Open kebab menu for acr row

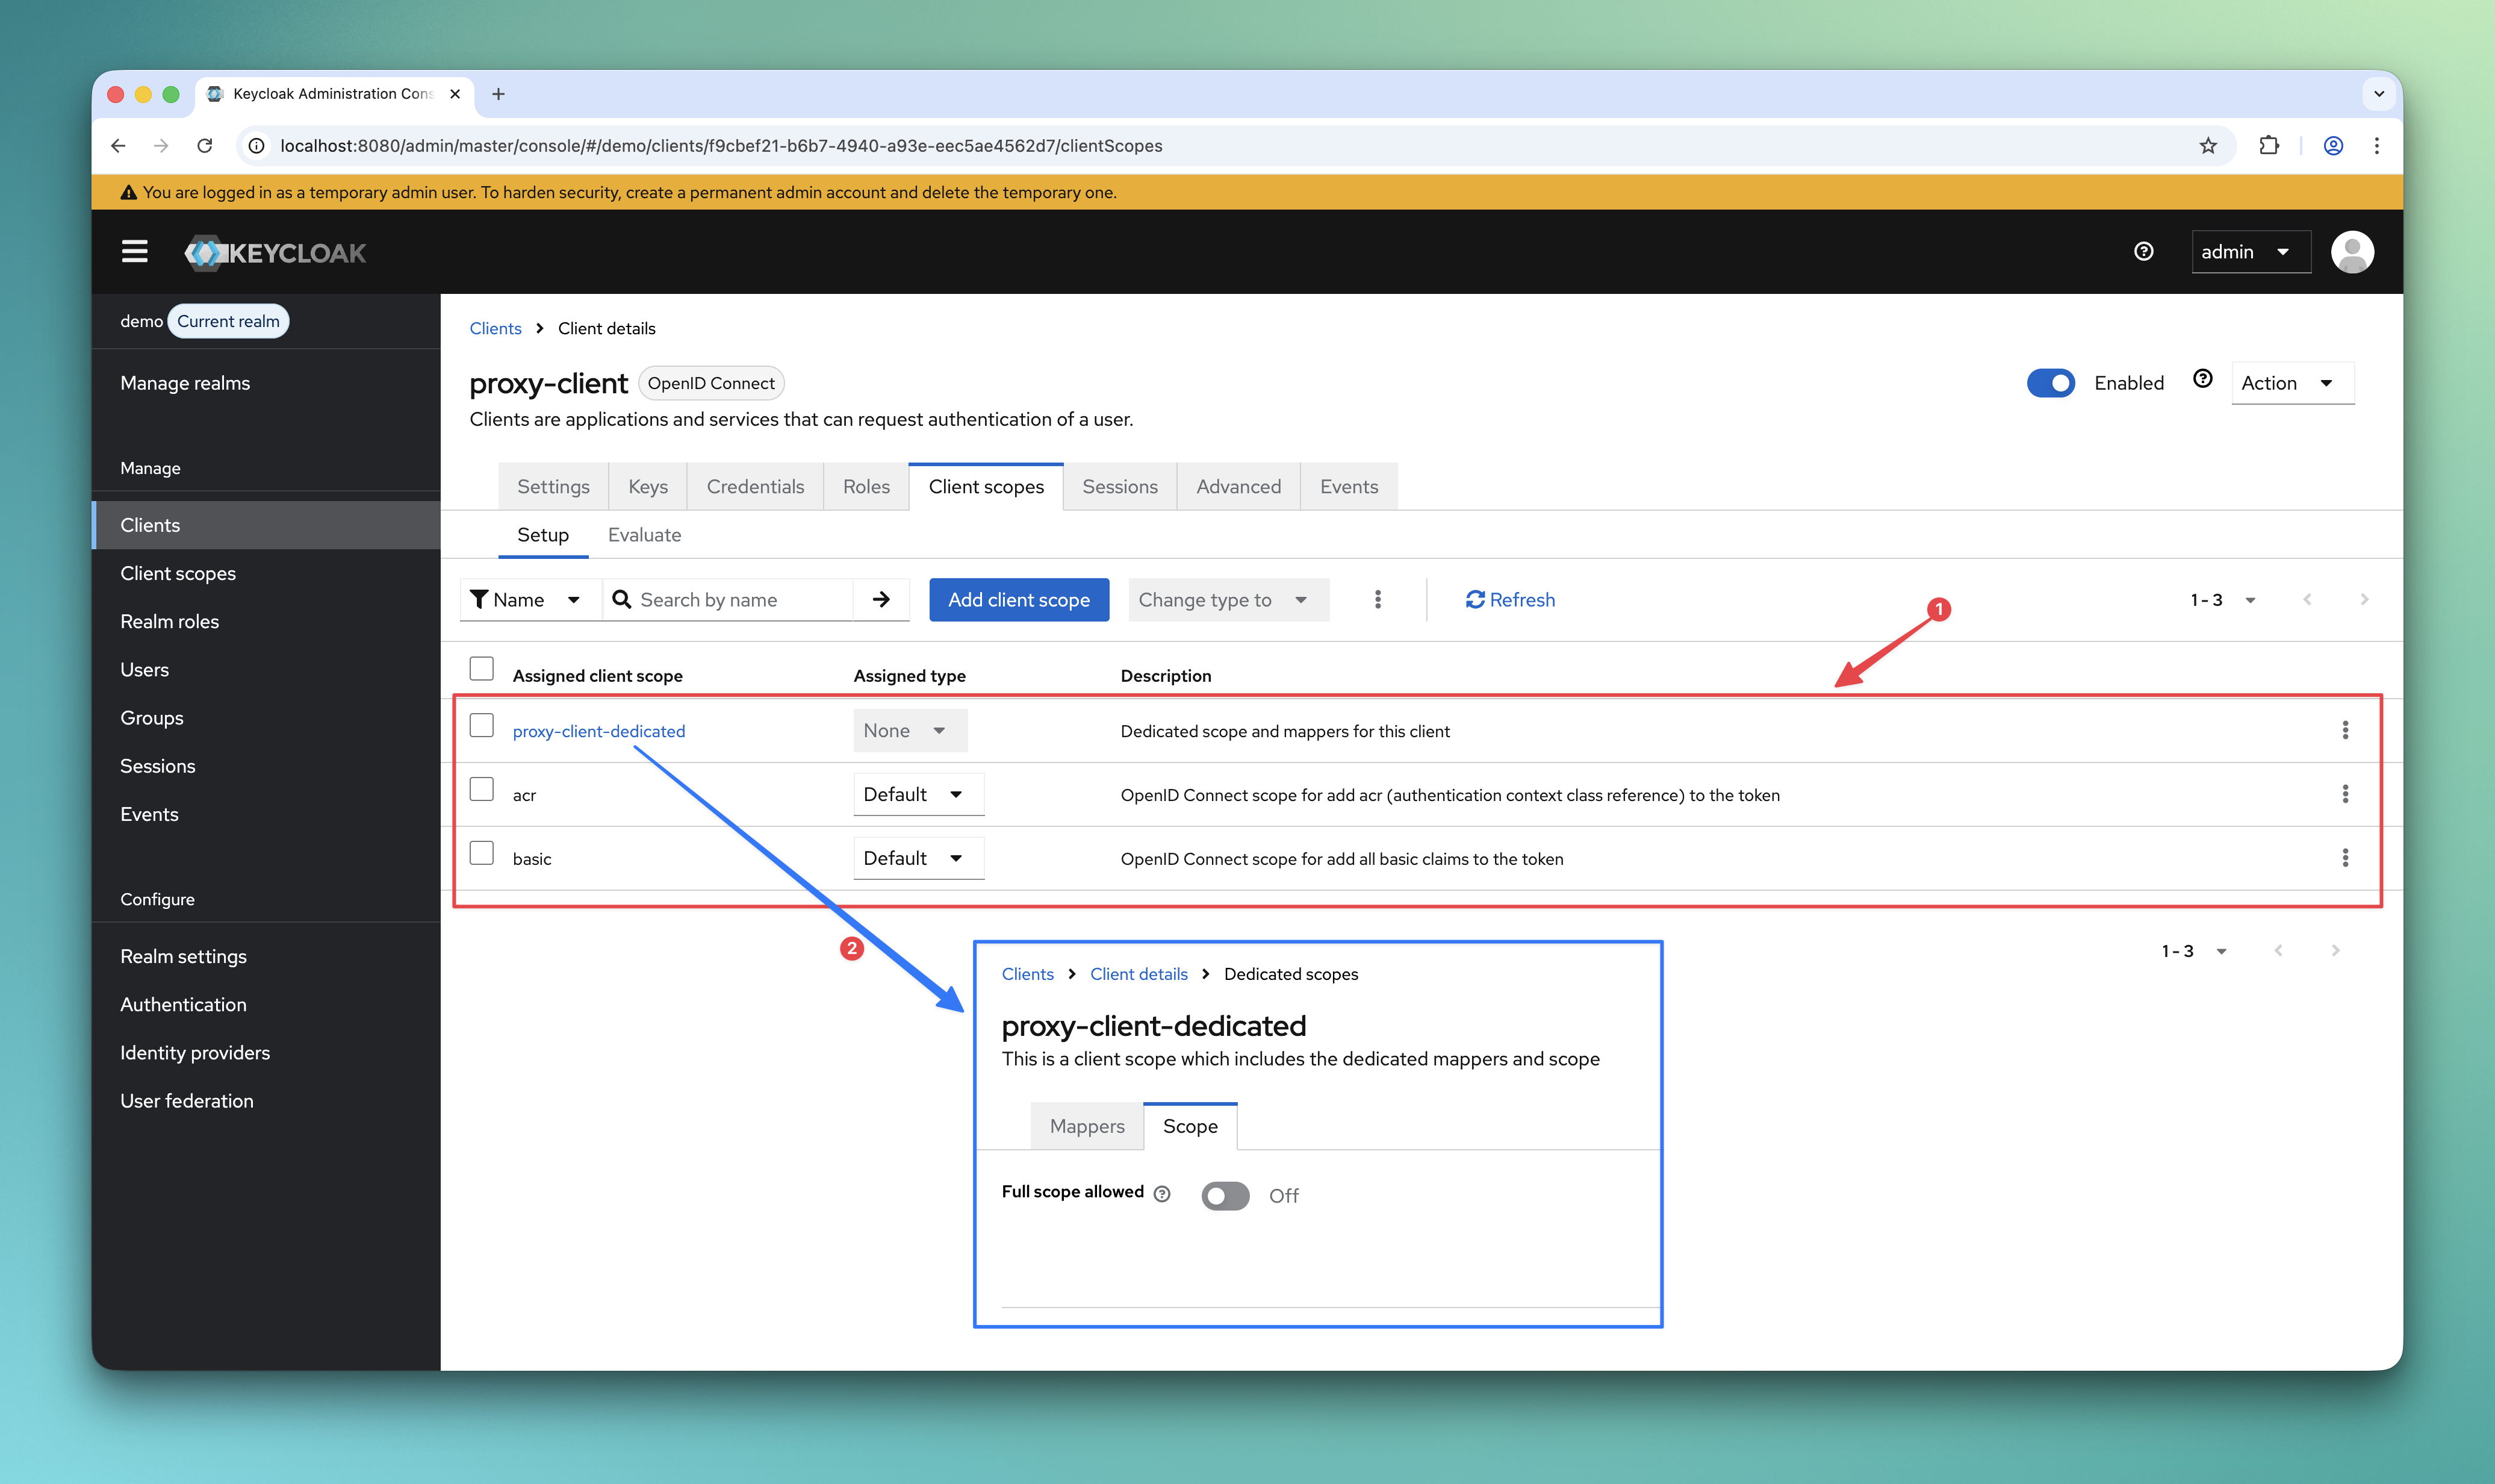click(2345, 794)
